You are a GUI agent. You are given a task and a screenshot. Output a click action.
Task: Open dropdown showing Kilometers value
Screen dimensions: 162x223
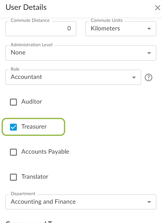click(x=121, y=29)
